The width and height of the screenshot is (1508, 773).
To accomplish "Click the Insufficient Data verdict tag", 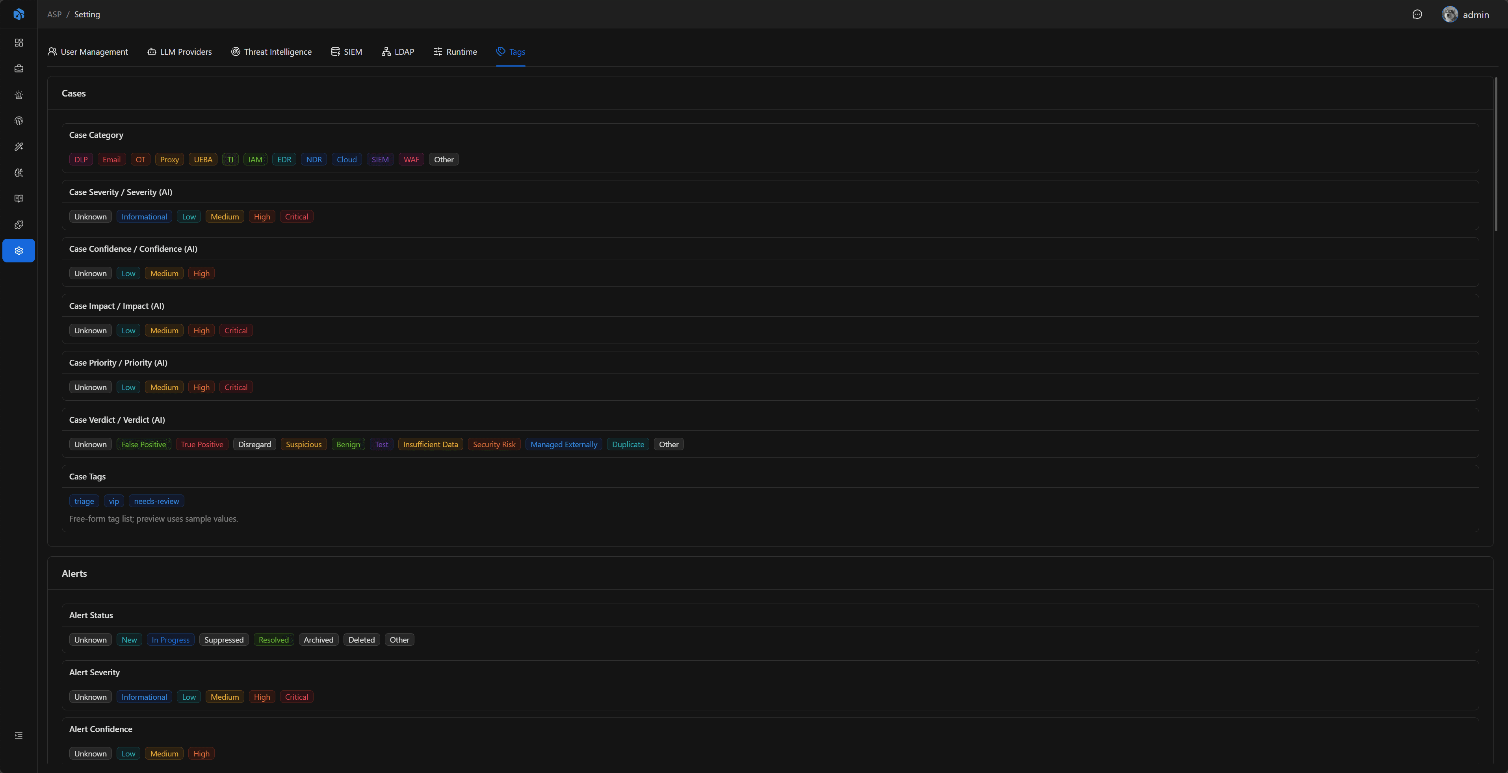I will pos(430,444).
